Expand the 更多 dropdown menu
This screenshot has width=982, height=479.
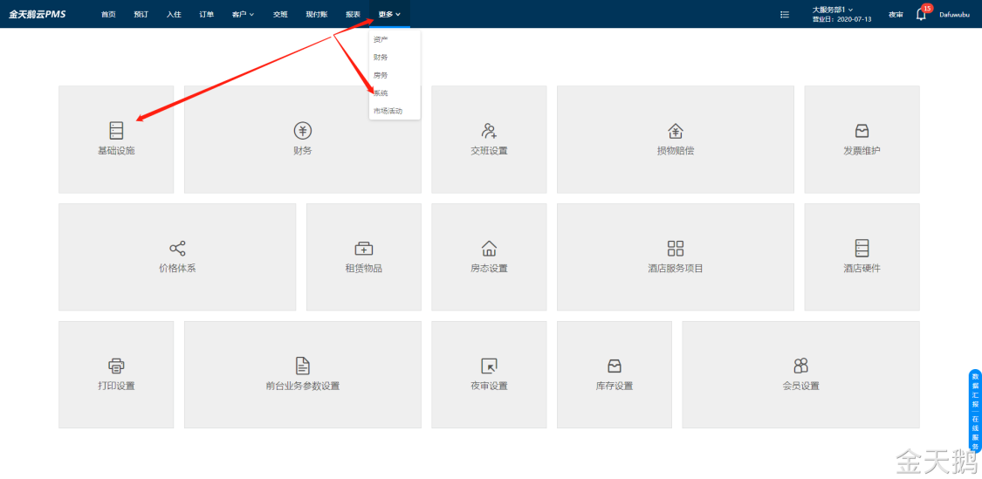point(389,14)
